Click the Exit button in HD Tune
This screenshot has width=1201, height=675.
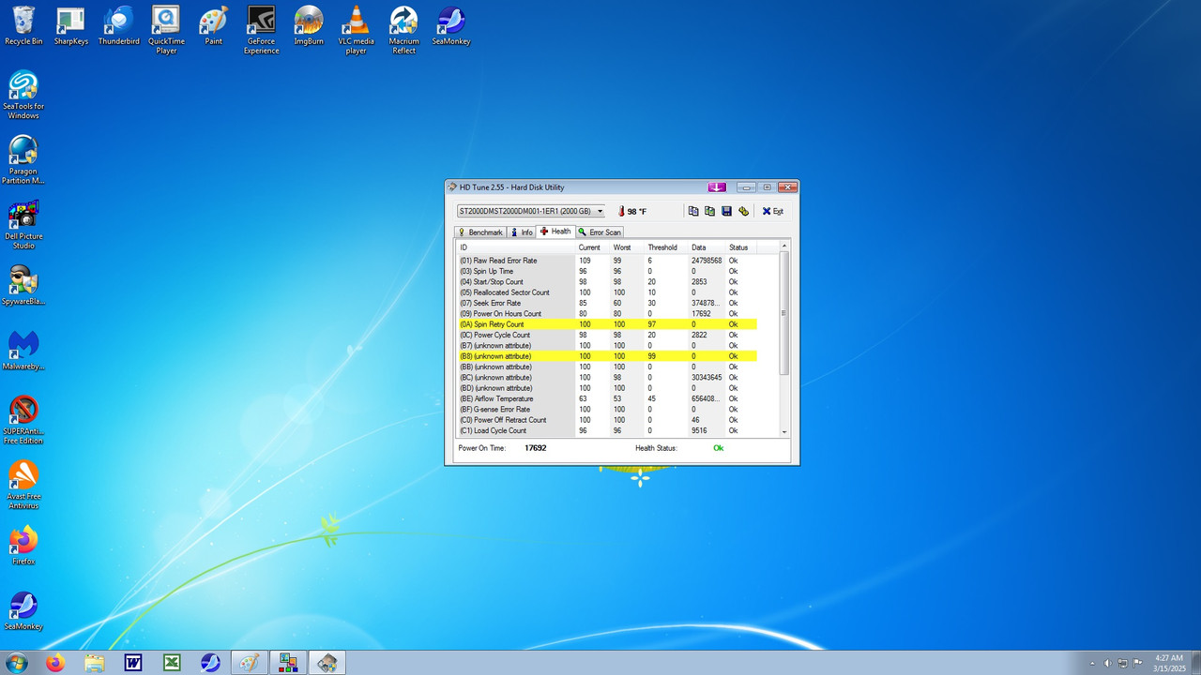pos(772,212)
